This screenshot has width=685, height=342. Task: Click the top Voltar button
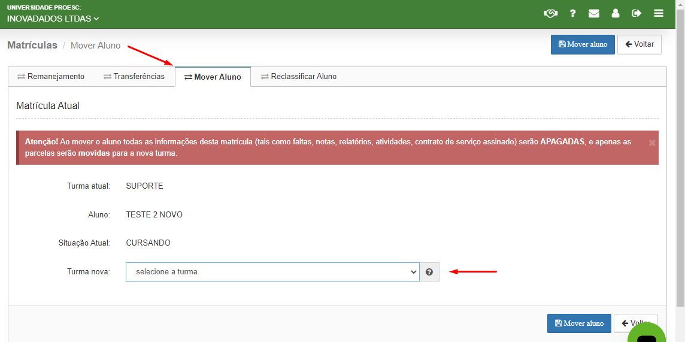pyautogui.click(x=639, y=44)
